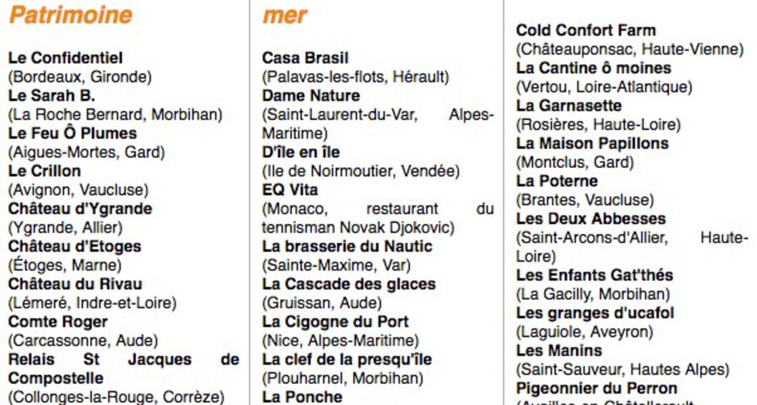Screen dimensions: 757x405
Task: Select the Casa Brasil entry
Action: tap(305, 58)
